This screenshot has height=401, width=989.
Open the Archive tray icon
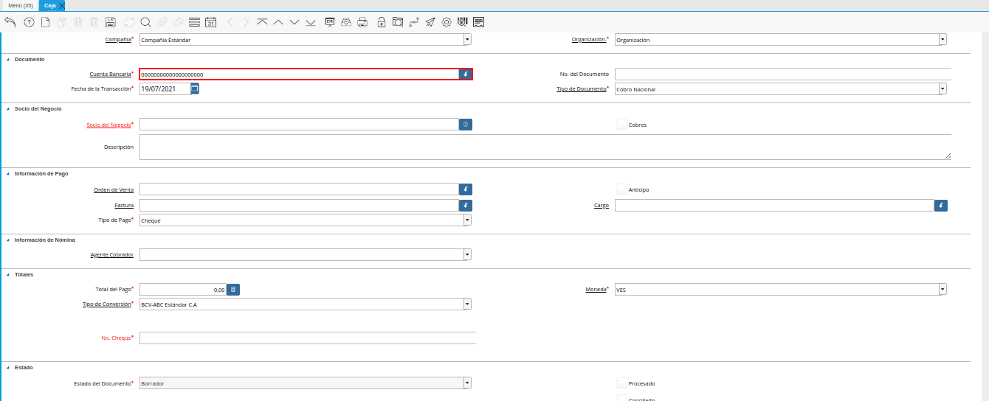click(346, 22)
